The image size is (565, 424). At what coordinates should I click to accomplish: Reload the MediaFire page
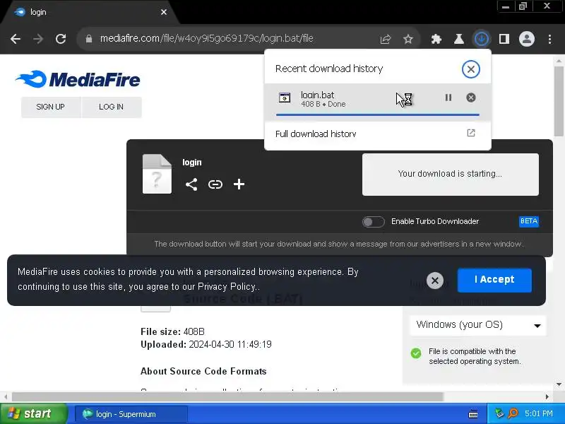[x=61, y=39]
